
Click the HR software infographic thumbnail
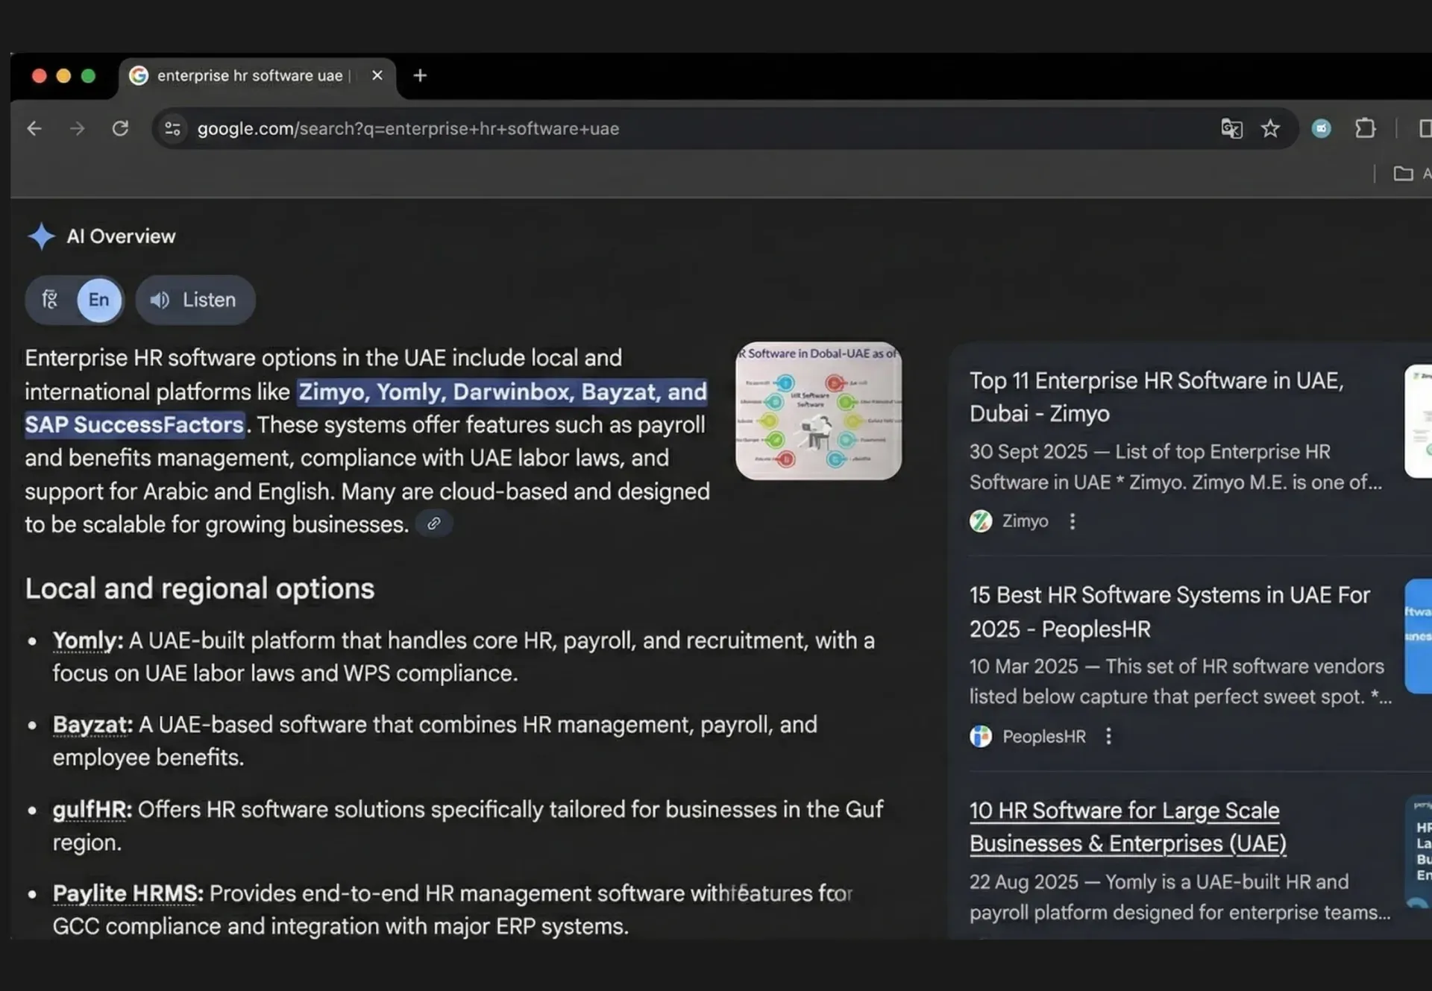click(x=818, y=411)
